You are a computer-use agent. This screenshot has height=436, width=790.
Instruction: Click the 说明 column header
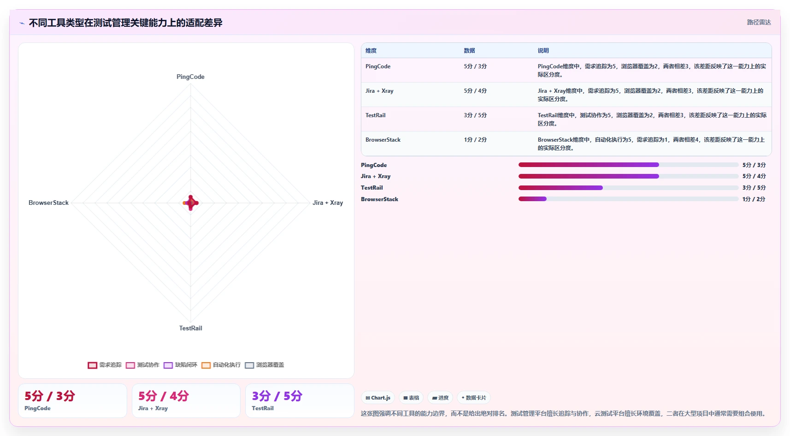pyautogui.click(x=543, y=51)
